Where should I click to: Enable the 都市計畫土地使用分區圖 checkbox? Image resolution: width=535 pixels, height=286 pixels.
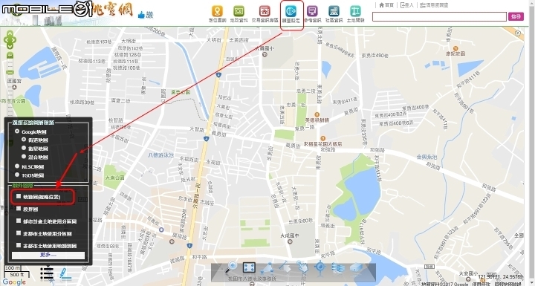point(19,221)
